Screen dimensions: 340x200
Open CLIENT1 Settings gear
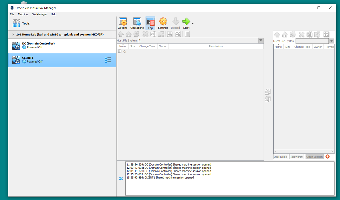163,23
